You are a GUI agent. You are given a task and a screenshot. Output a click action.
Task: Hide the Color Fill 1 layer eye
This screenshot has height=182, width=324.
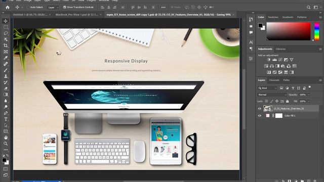260,116
